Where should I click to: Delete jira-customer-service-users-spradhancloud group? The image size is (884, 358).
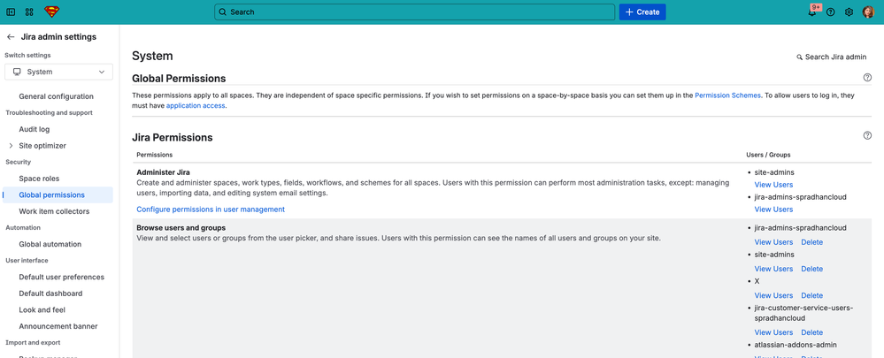point(811,332)
